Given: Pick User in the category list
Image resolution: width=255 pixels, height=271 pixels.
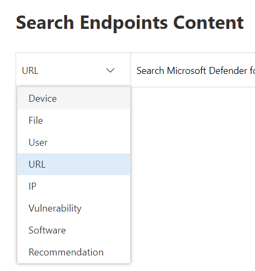Looking at the screenshot, I should [74, 142].
